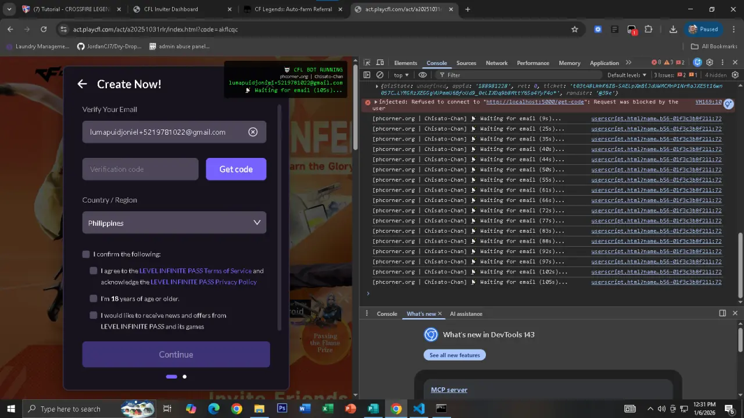Launch Excel from the taskbar
The width and height of the screenshot is (744, 418).
(327, 409)
